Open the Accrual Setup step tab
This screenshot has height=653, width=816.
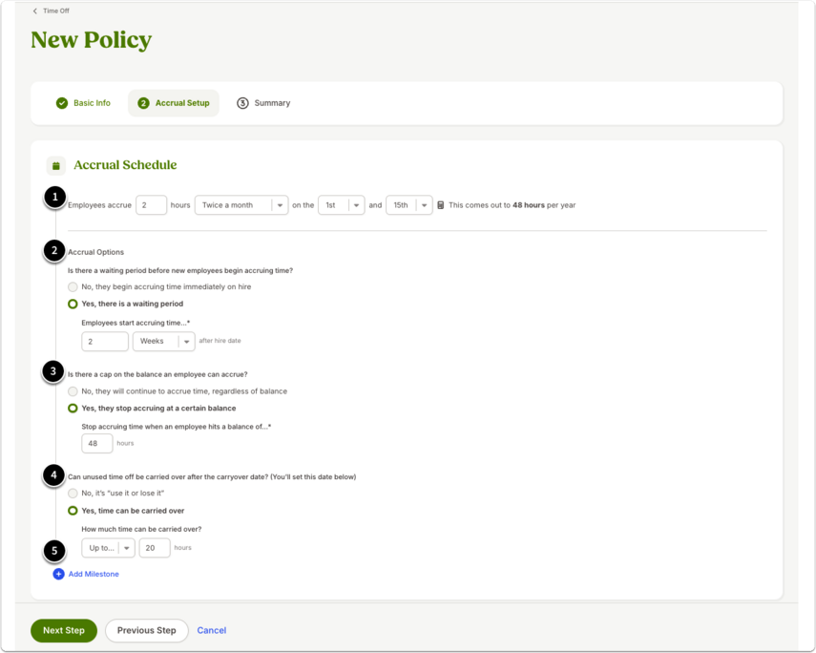coord(174,103)
